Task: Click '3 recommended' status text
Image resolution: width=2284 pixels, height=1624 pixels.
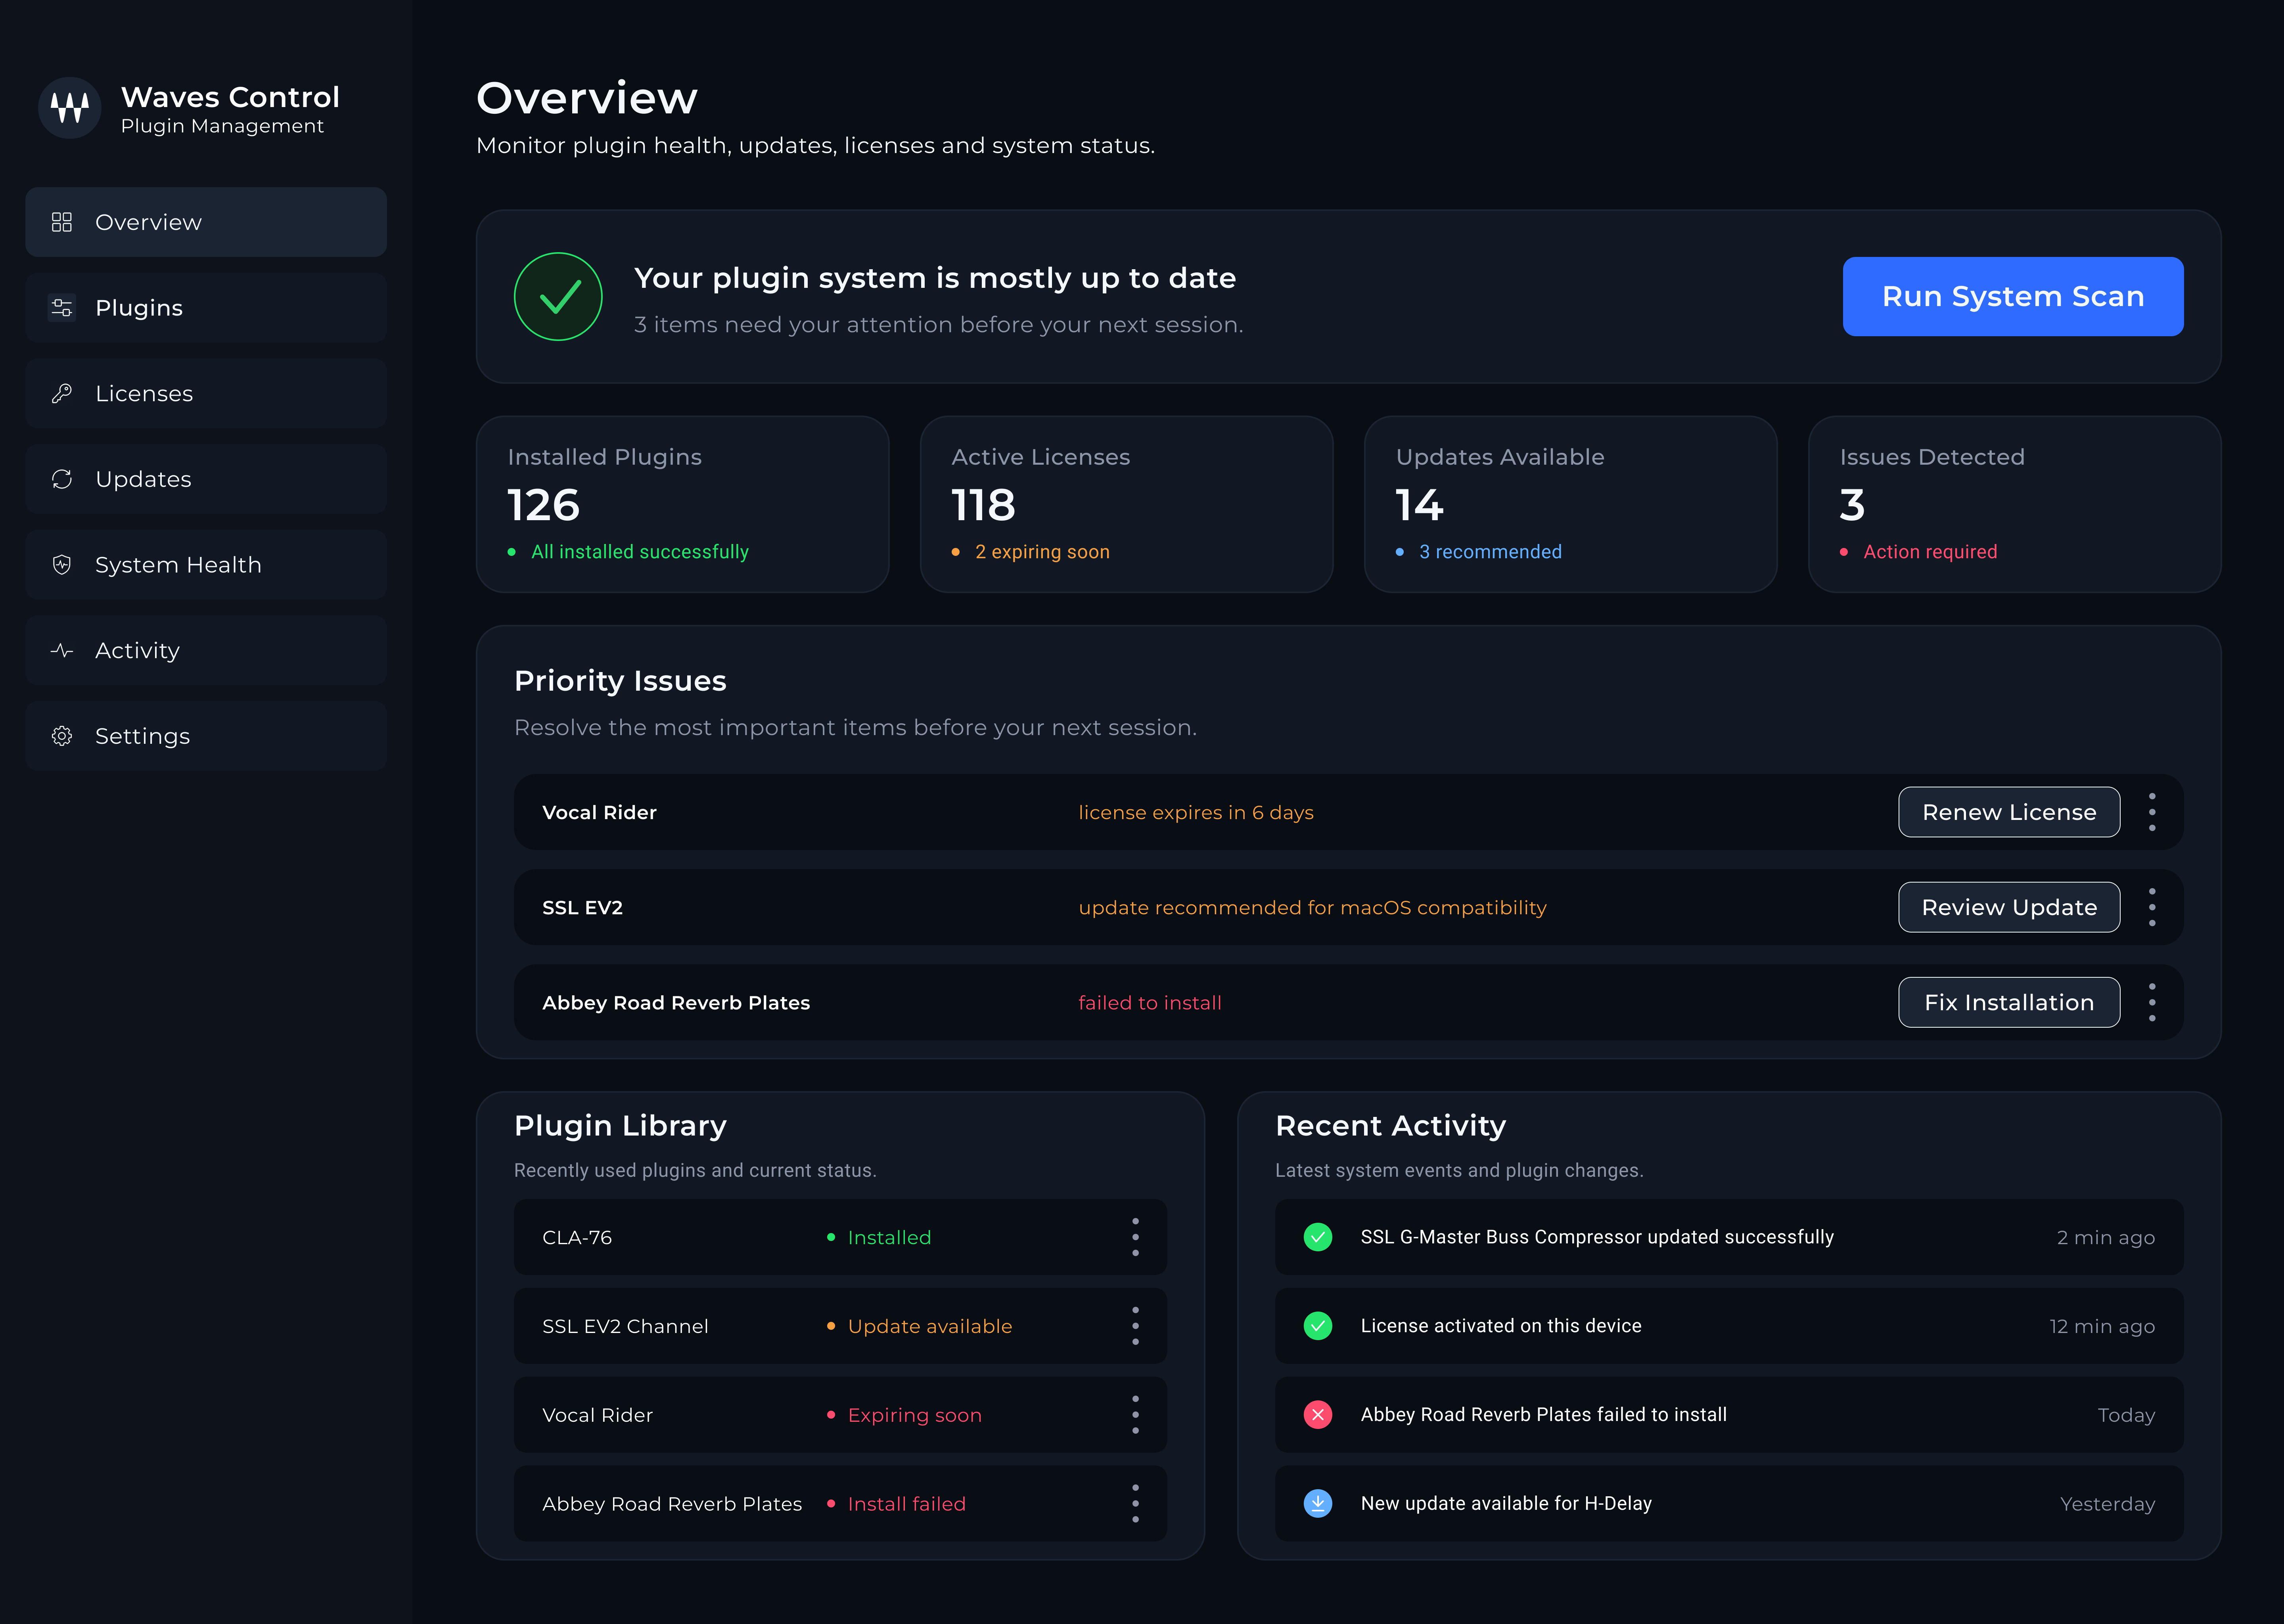Action: click(x=1490, y=552)
